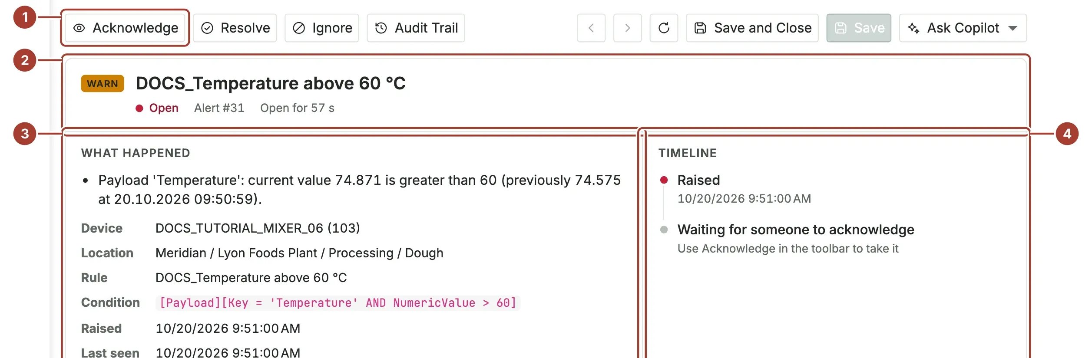Viewport: 1092px width, 358px height.
Task: Click the greyed Save button
Action: pos(859,28)
